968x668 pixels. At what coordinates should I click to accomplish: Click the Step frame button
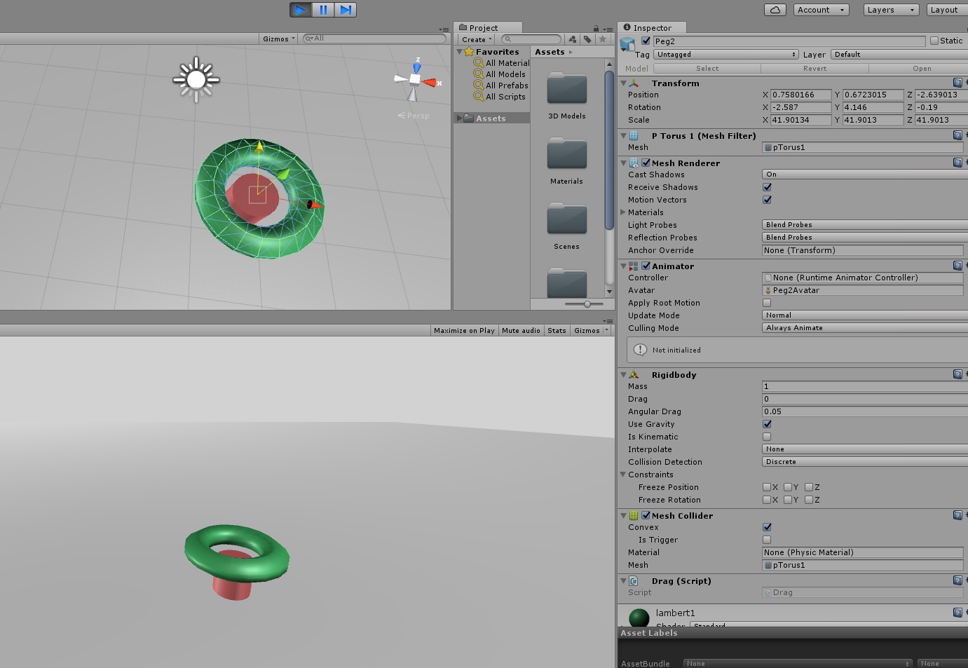(345, 9)
